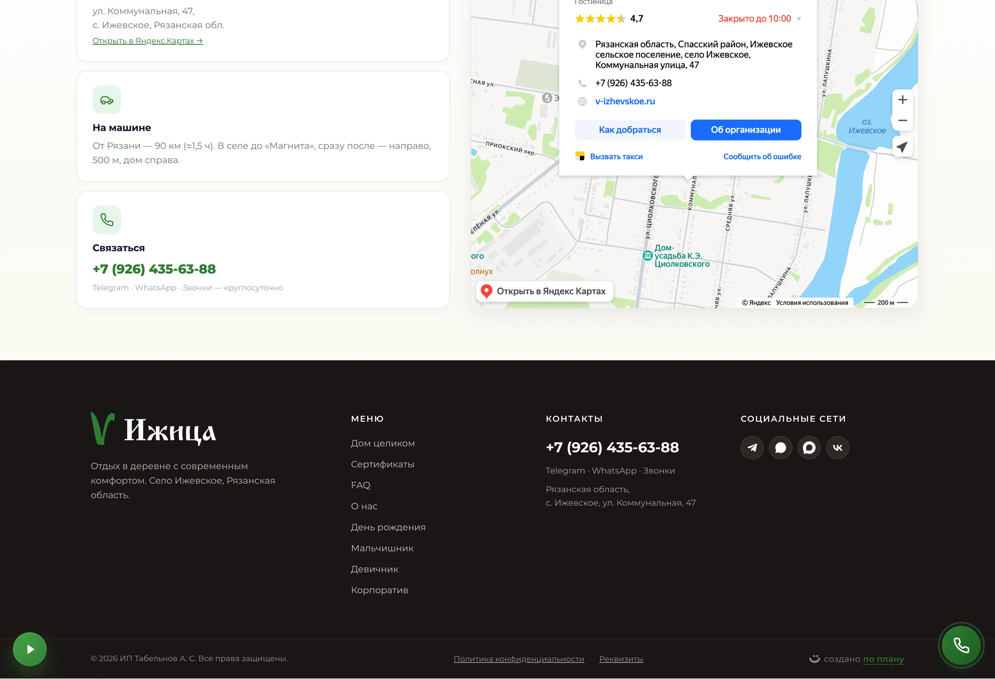Open День рождения from footer menu
This screenshot has width=995, height=679.
pyautogui.click(x=388, y=527)
